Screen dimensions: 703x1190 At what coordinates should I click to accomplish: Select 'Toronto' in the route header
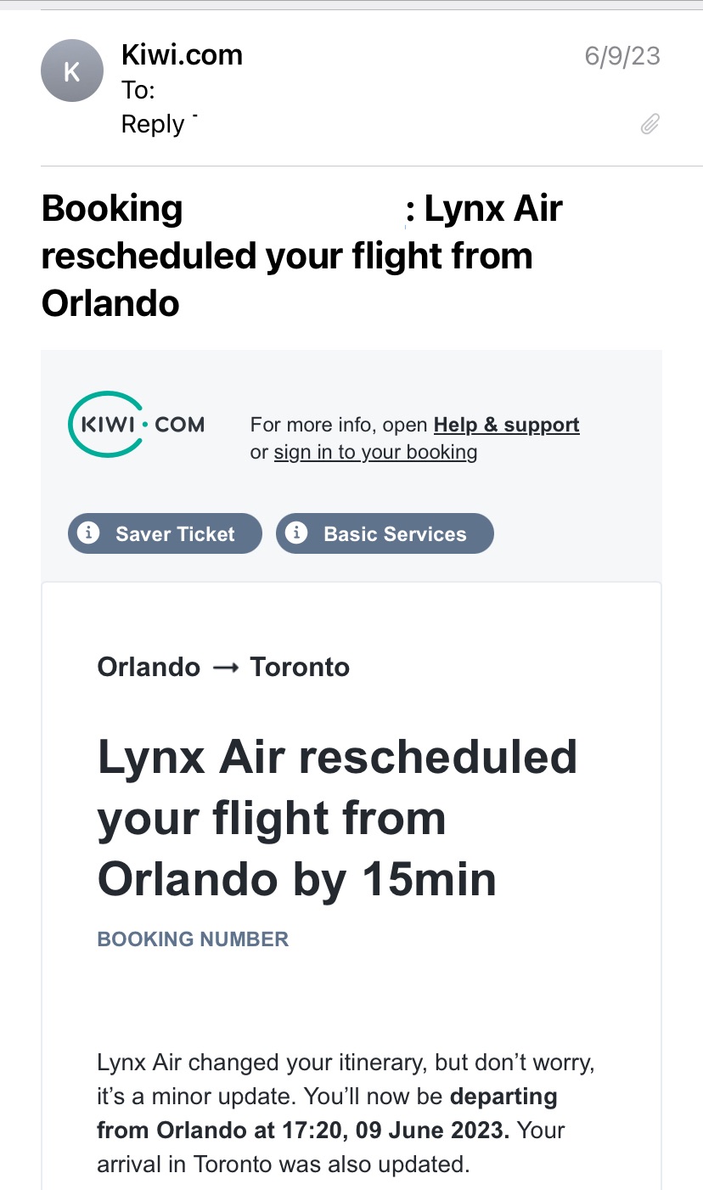[300, 668]
